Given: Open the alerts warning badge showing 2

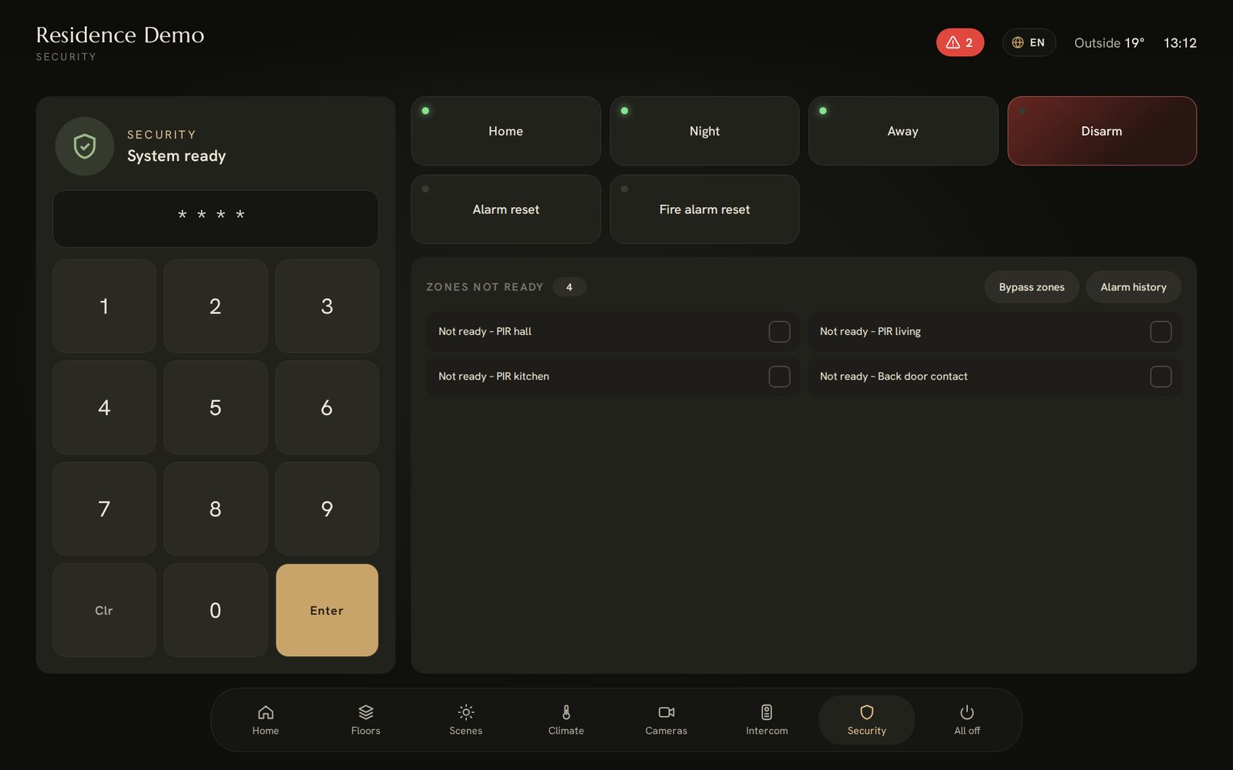Looking at the screenshot, I should 959,42.
